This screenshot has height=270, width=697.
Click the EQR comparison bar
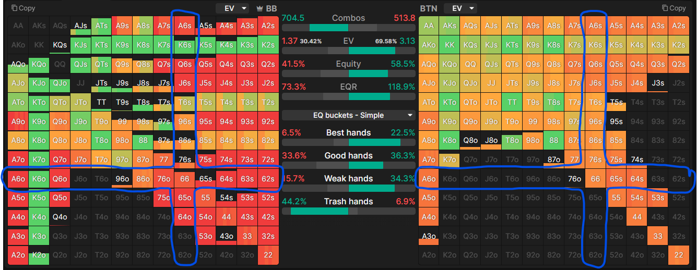pyautogui.click(x=348, y=96)
